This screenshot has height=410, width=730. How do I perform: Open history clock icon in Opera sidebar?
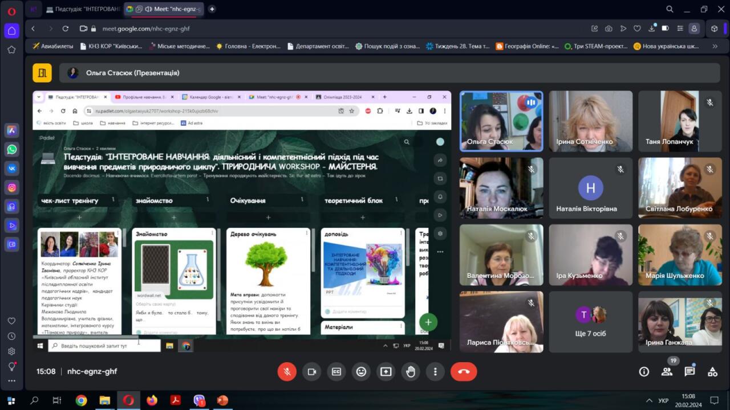(x=11, y=337)
